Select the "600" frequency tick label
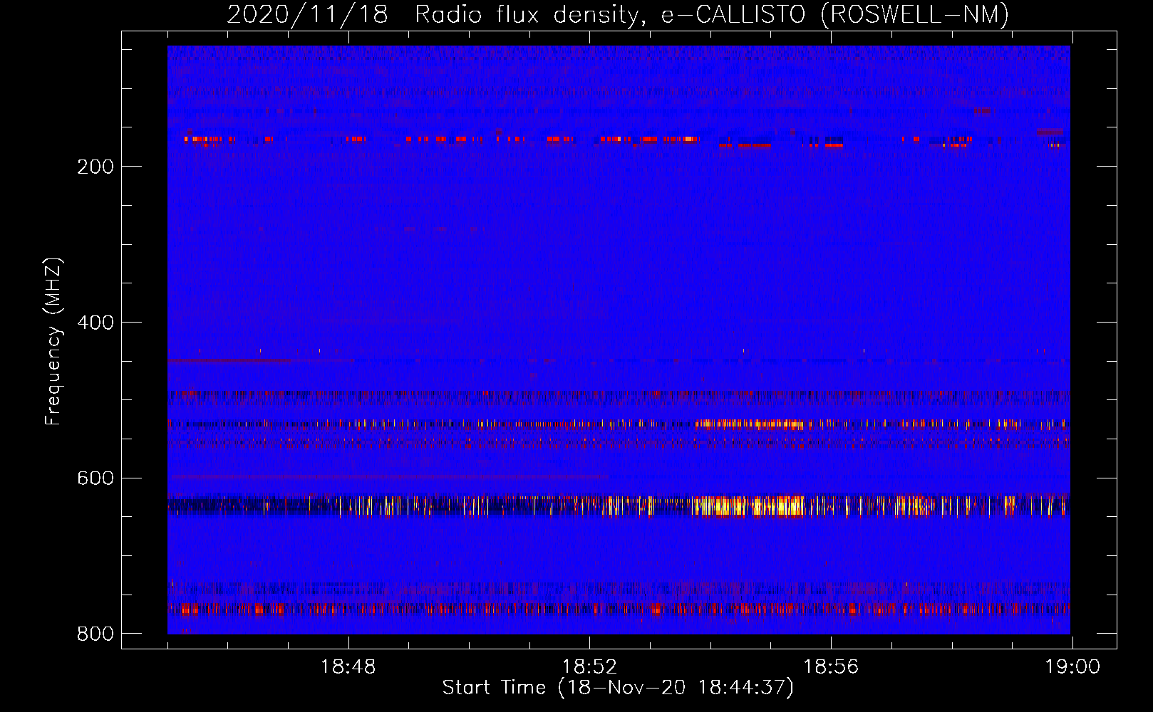Viewport: 1153px width, 712px height. coord(95,478)
